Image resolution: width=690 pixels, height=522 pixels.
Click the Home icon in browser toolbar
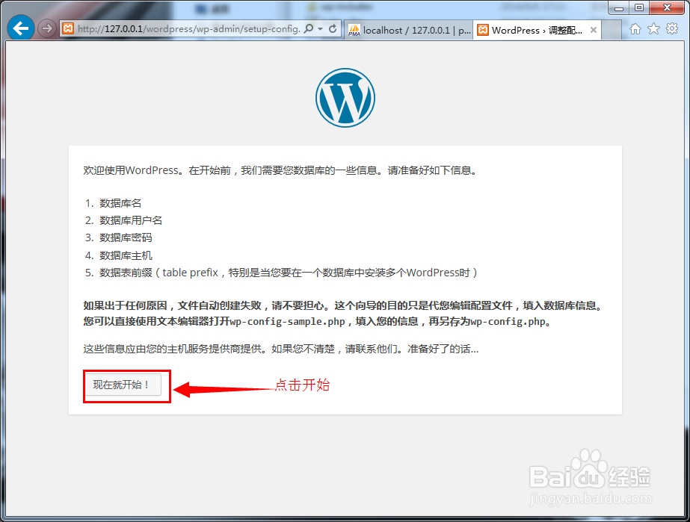635,29
